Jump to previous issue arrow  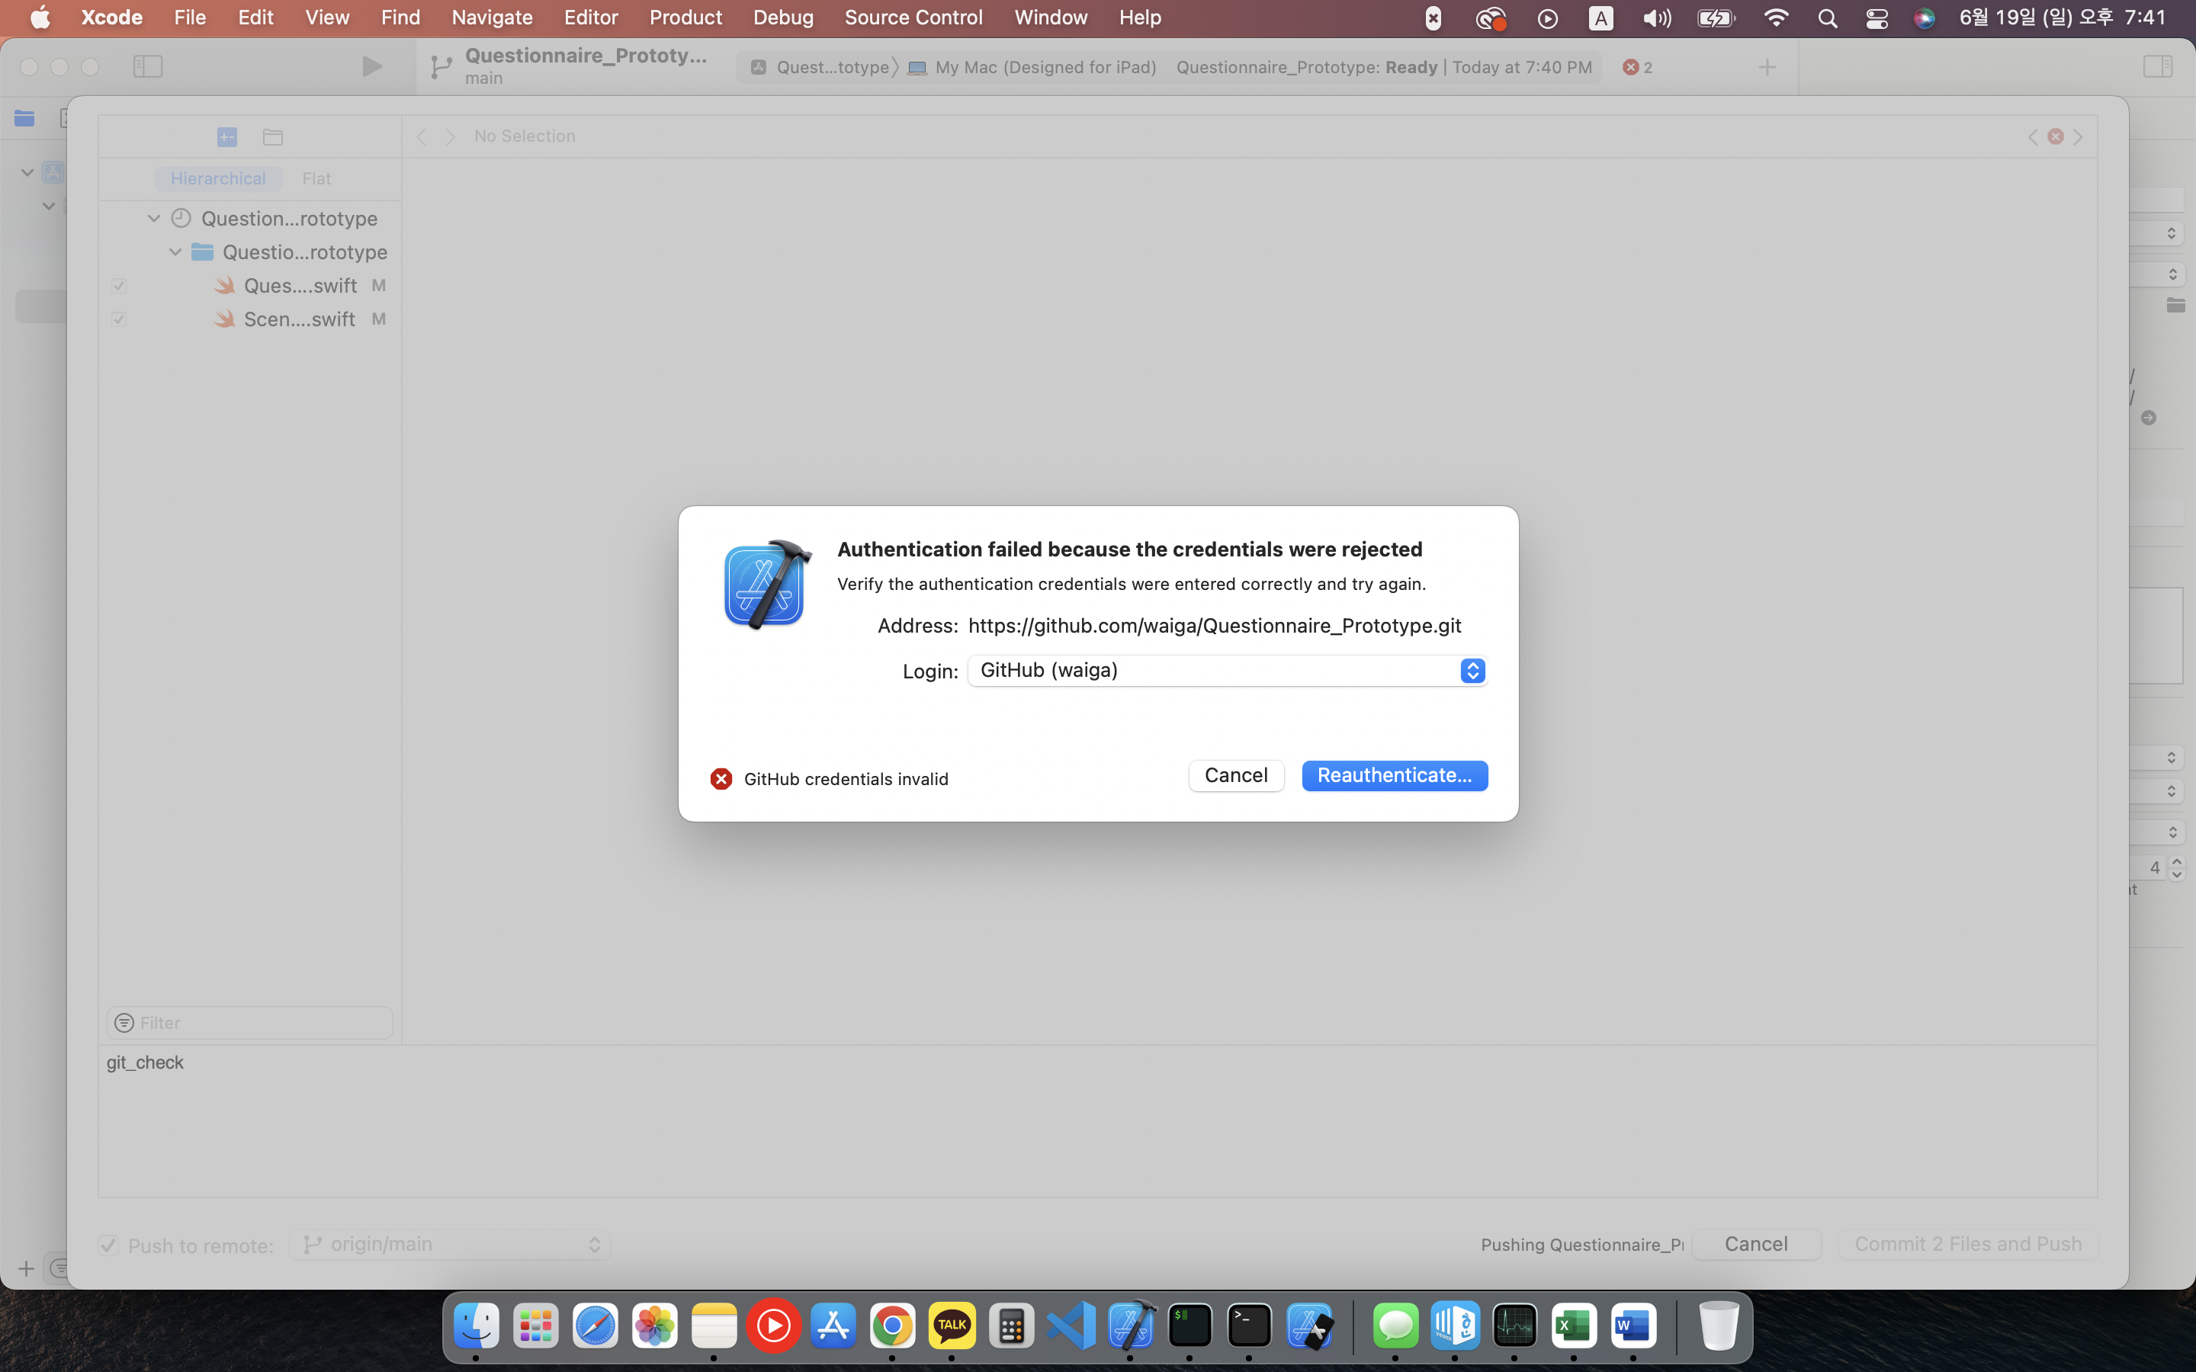pyautogui.click(x=2033, y=136)
